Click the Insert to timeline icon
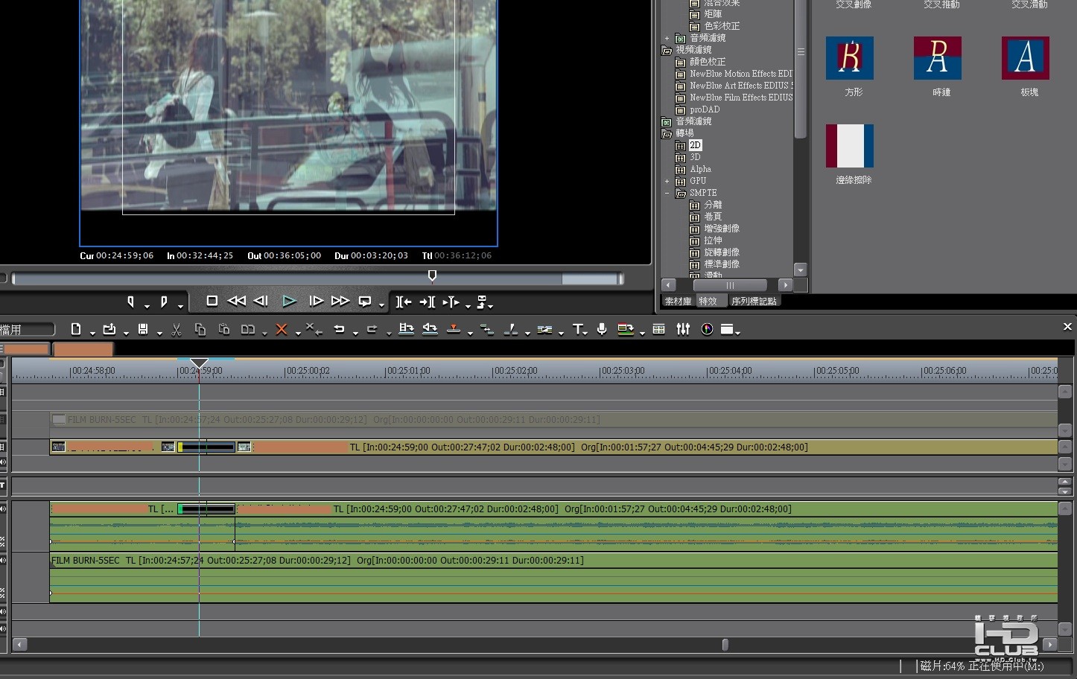This screenshot has width=1077, height=679. tap(406, 329)
